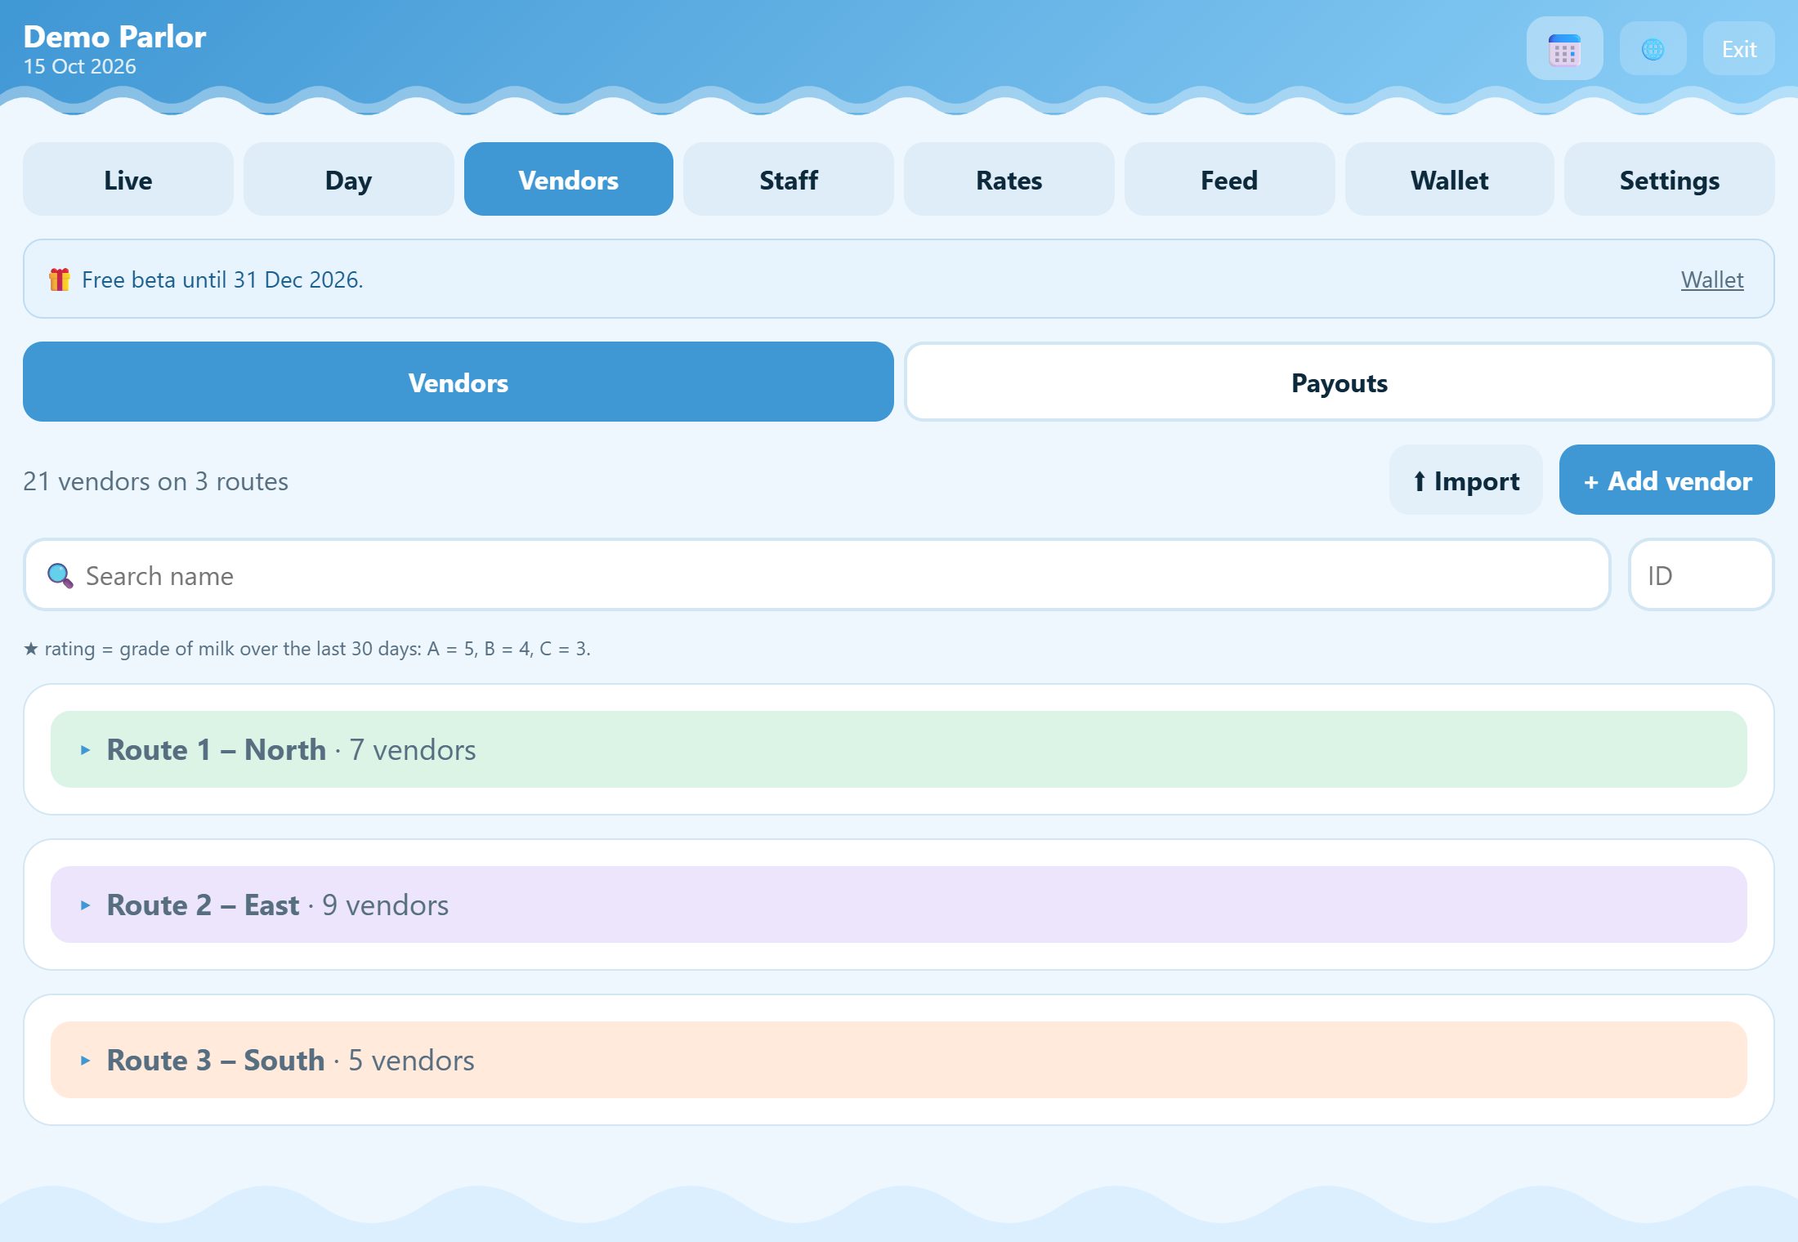Click the '7 vendors' count text
This screenshot has width=1798, height=1242.
413,750
